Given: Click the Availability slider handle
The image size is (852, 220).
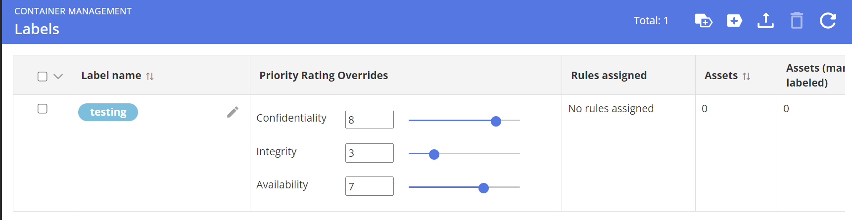Looking at the screenshot, I should tap(483, 188).
